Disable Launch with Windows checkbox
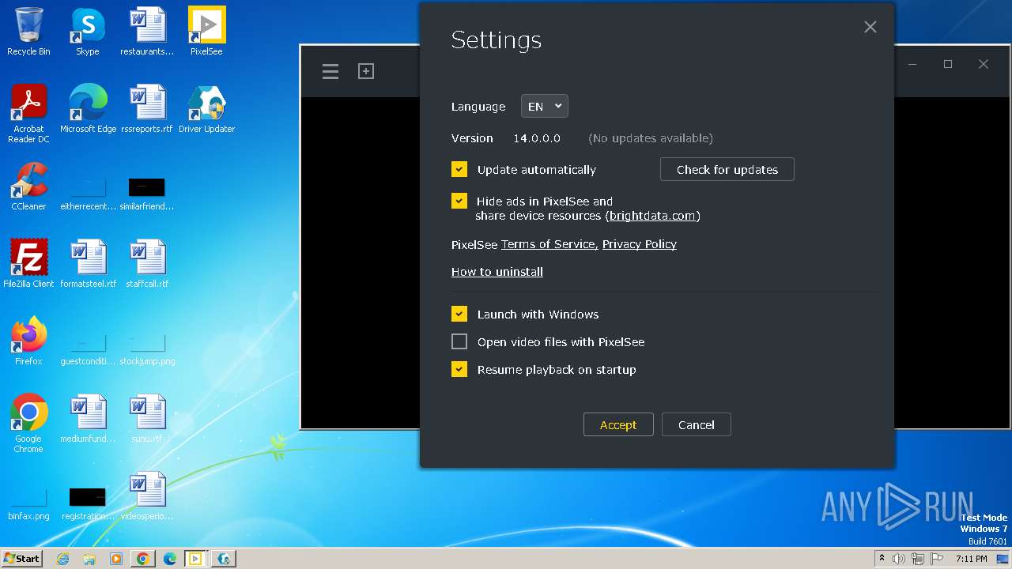The height and width of the screenshot is (569, 1012). [x=459, y=314]
